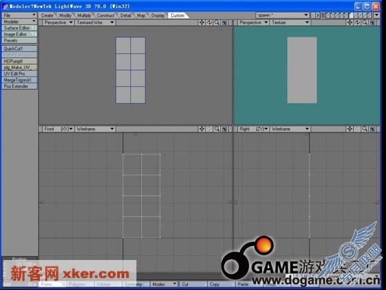Expand the spawn layer name dropdown
Screen dimensions: 386x290
click(282, 15)
